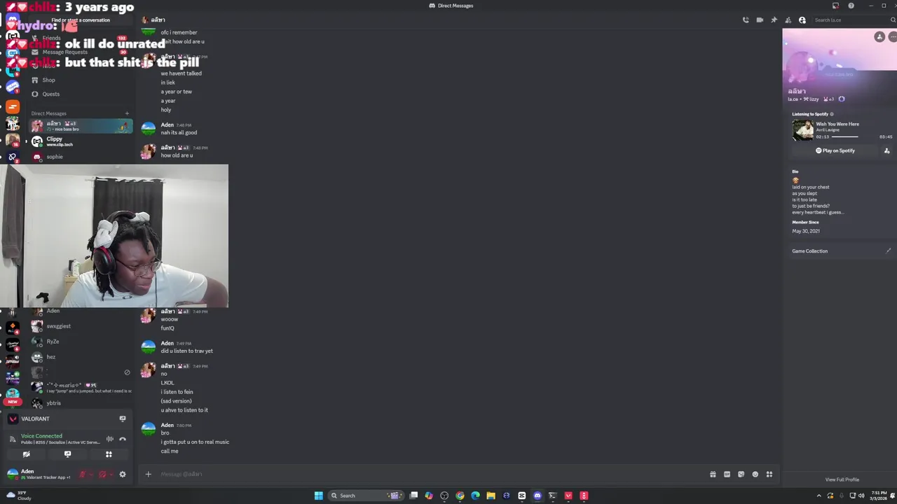This screenshot has width=897, height=504.
Task: Open User Settings gear
Action: [123, 474]
